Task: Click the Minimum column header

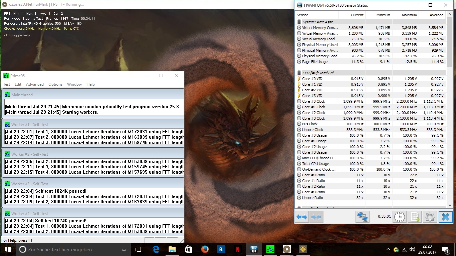Action: point(379,15)
